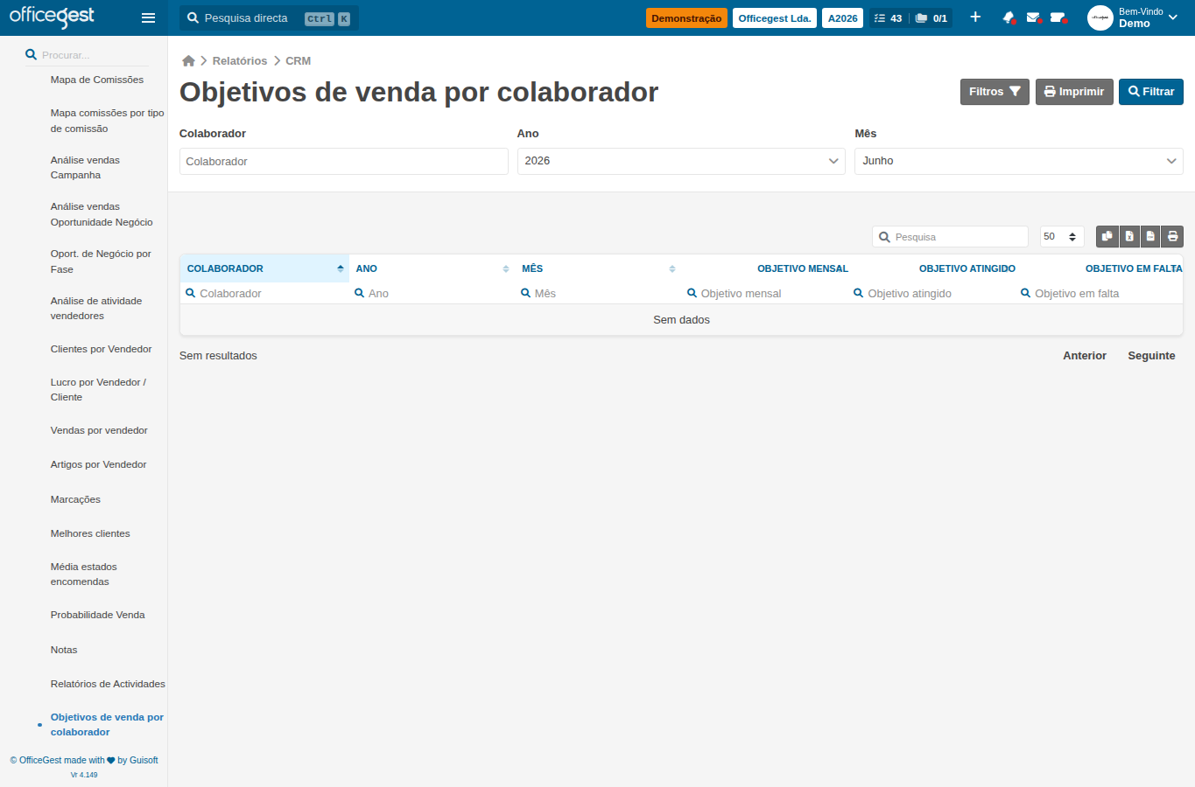Open the mail envelope notifications
The height and width of the screenshot is (787, 1195).
[x=1033, y=17]
